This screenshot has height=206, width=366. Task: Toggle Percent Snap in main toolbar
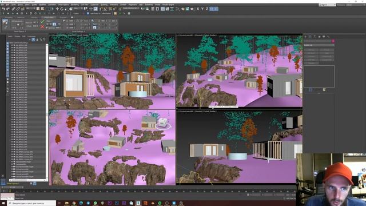click(x=110, y=9)
